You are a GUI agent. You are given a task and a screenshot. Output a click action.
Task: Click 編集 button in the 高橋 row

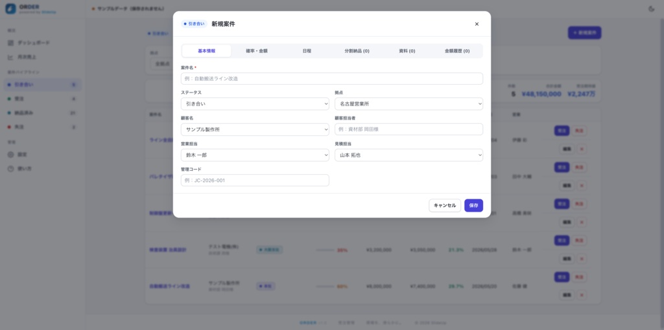point(567,222)
